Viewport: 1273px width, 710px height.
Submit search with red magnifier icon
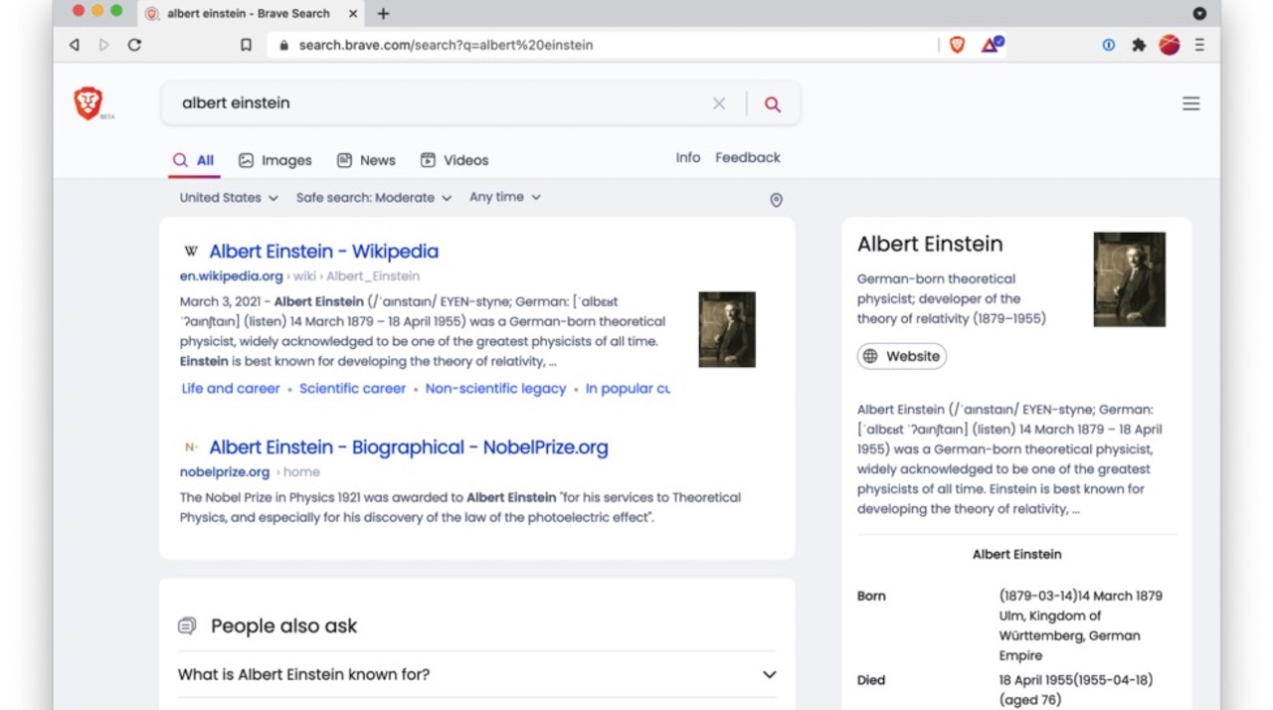coord(773,103)
